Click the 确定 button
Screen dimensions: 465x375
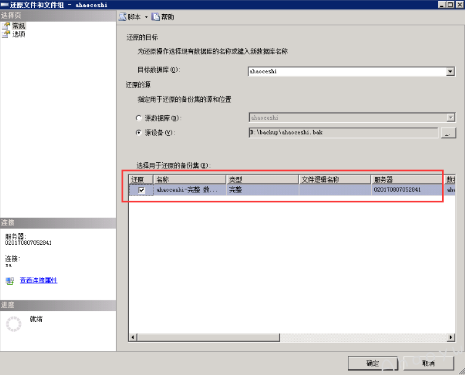(x=372, y=363)
